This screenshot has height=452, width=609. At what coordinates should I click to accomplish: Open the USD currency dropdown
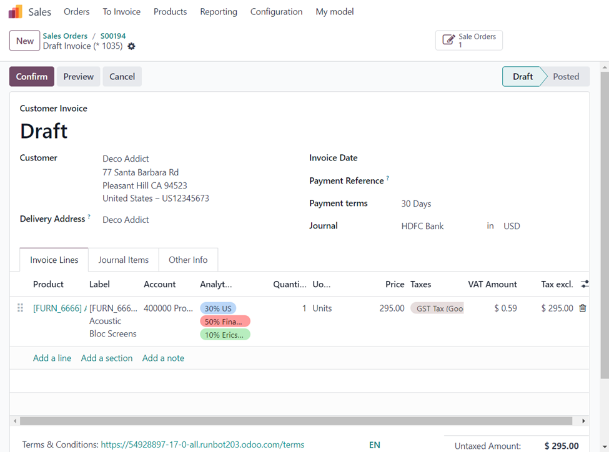(518, 226)
